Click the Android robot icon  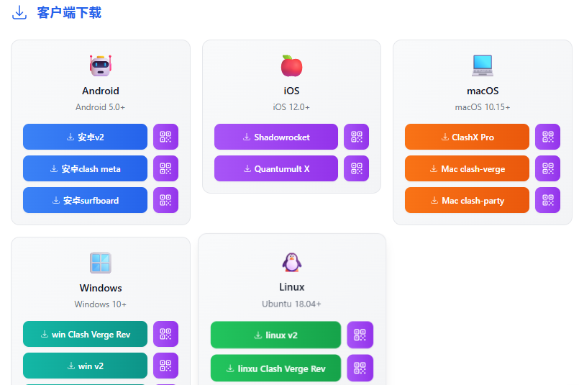click(x=101, y=65)
